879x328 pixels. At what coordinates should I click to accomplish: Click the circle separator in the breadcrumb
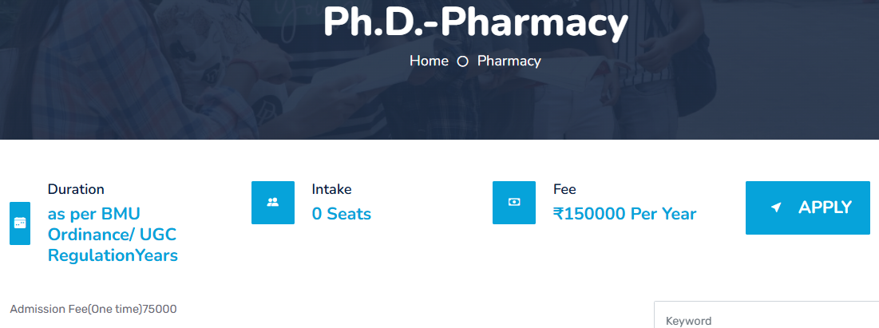coord(462,61)
